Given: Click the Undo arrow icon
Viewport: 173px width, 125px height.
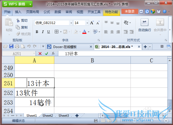Looking at the screenshot, I should (x=29, y=46).
